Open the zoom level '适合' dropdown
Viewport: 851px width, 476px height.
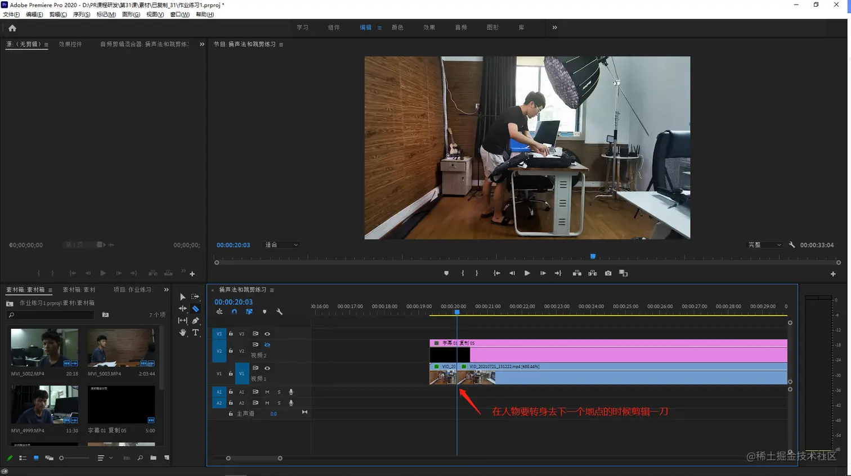coord(281,245)
